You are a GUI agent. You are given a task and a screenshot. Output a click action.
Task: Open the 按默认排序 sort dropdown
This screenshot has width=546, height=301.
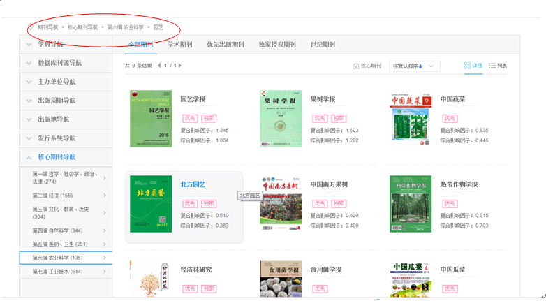(x=415, y=66)
